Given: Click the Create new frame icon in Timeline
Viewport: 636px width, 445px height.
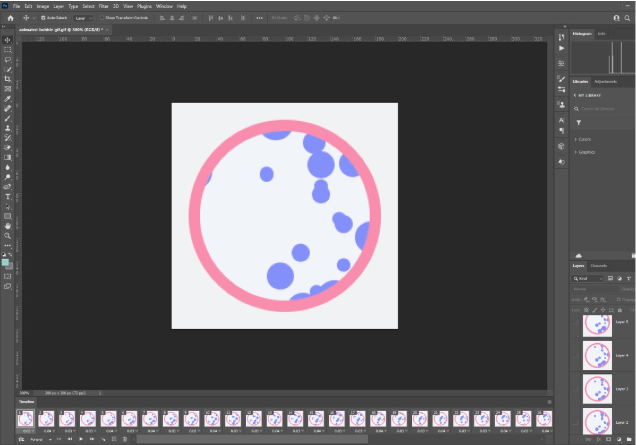Looking at the screenshot, I should (114, 439).
